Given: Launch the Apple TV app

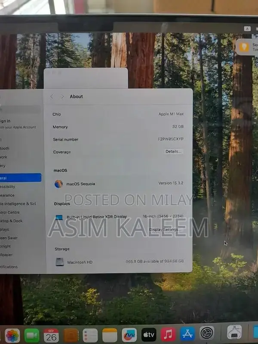Looking at the screenshot, I should 149,335.
